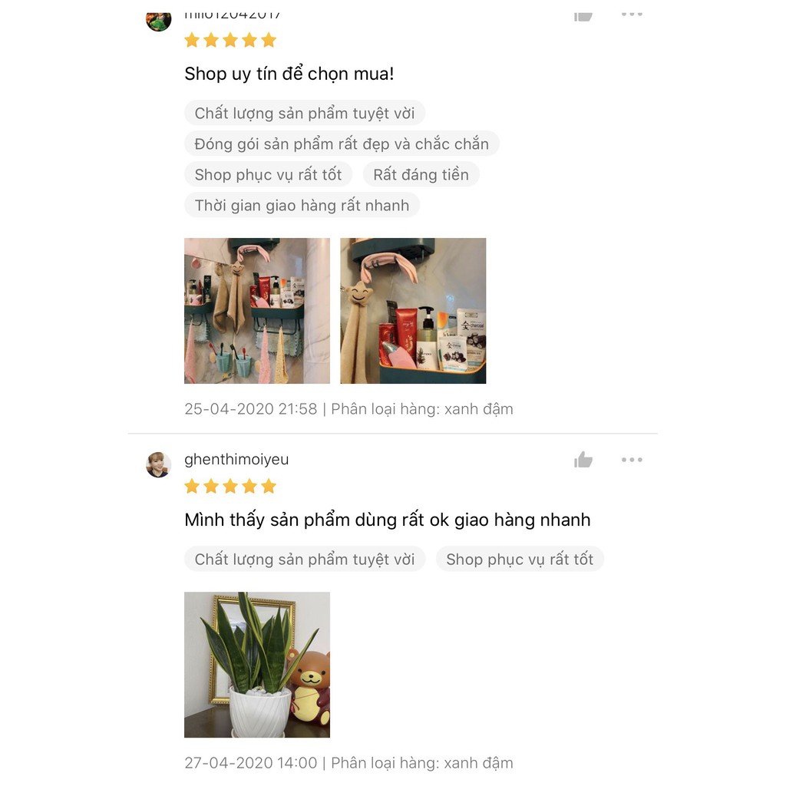This screenshot has height=786, width=786.
Task: Open username ghenthimoiyeu link
Action: click(236, 459)
